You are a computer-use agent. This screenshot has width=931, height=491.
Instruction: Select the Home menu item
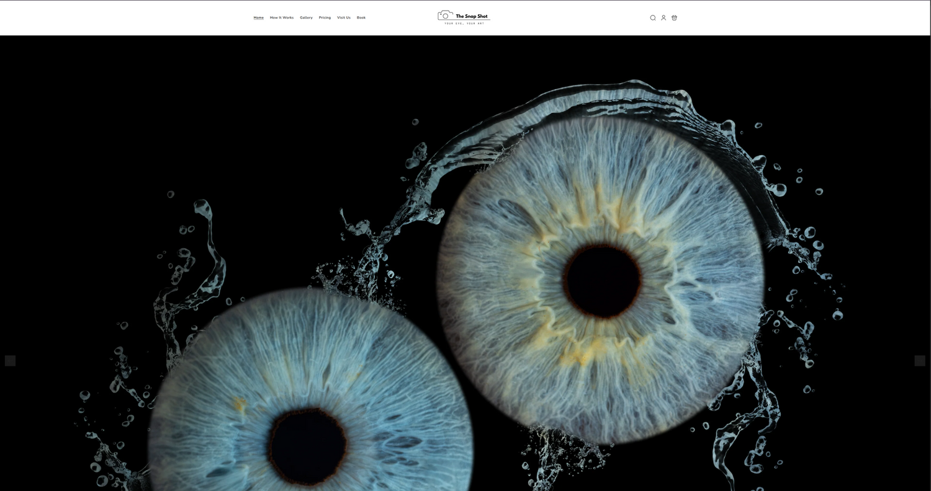click(258, 17)
